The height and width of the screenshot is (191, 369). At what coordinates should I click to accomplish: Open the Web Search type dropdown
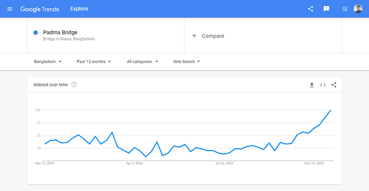(186, 61)
